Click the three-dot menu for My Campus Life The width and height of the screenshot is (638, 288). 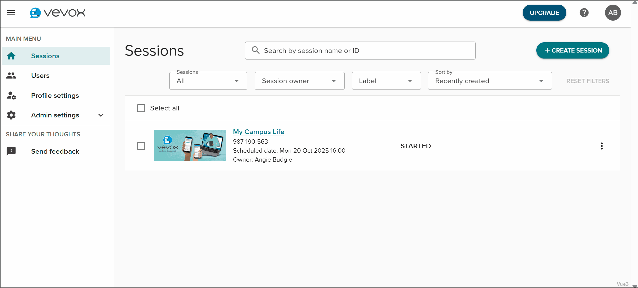click(x=601, y=146)
